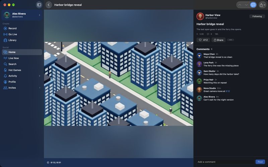
Task: Click the Post button
Action: tap(260, 162)
